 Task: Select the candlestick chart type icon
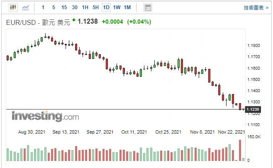pos(12,7)
